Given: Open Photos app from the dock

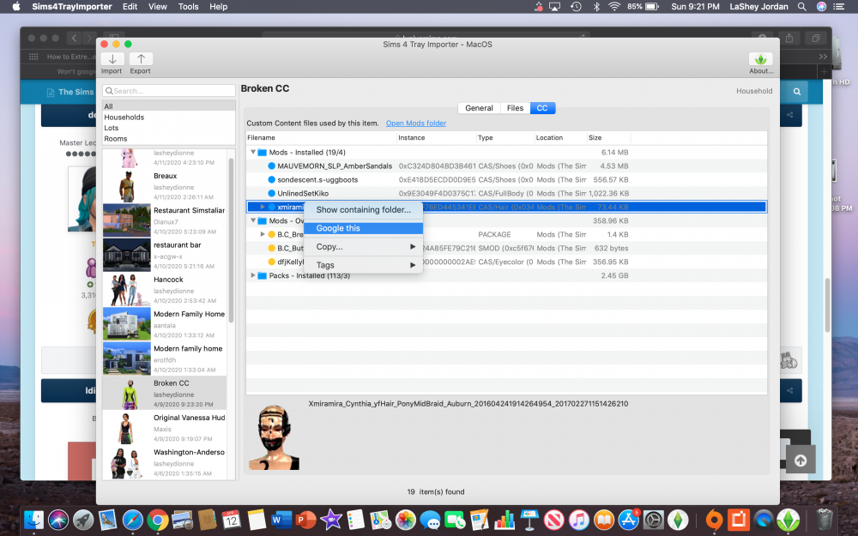Looking at the screenshot, I should point(406,520).
